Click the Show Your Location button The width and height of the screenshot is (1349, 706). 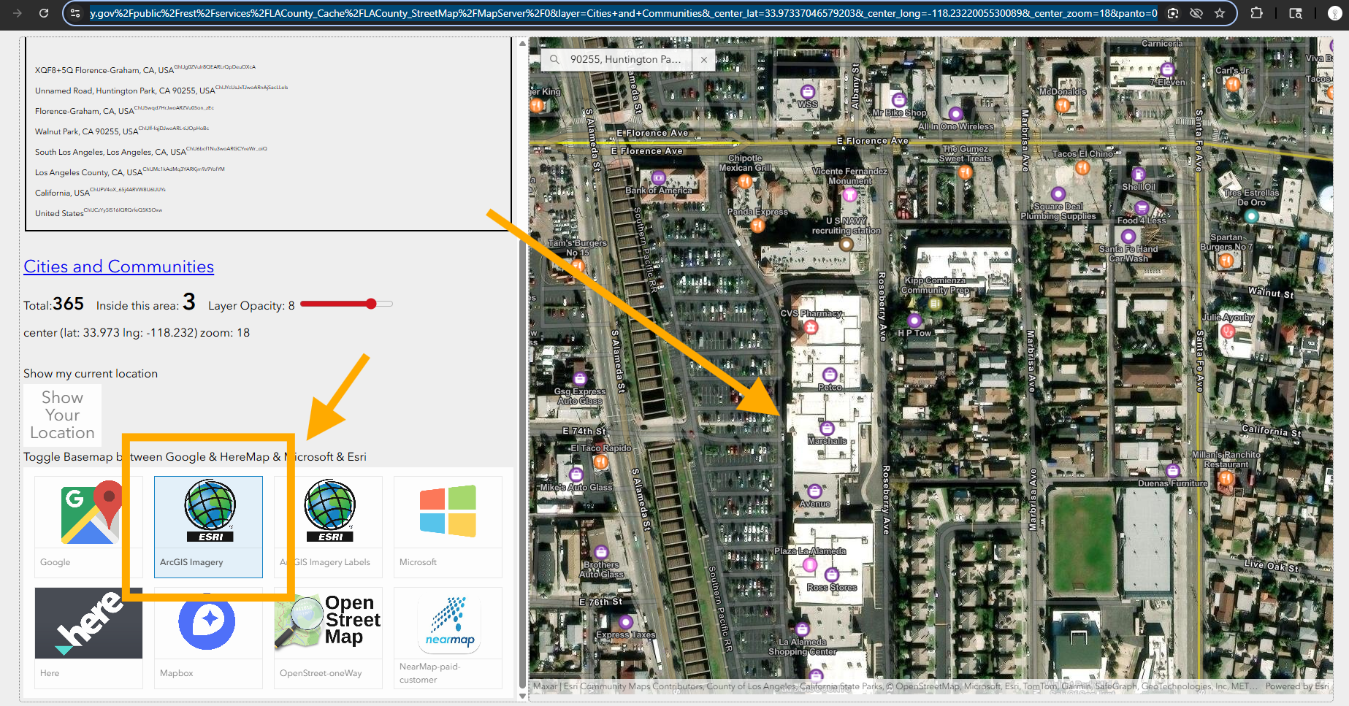click(62, 415)
